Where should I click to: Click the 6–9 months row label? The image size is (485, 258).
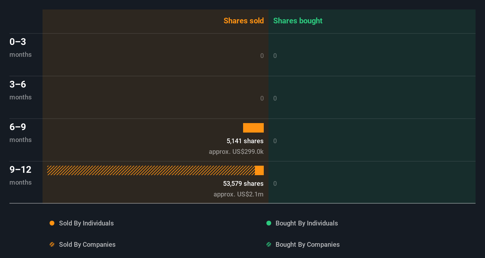point(20,133)
